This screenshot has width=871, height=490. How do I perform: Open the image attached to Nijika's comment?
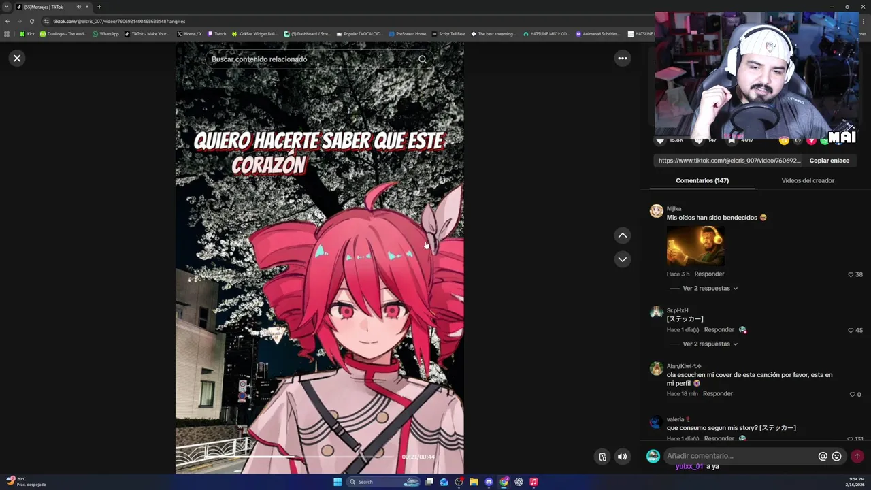(x=695, y=246)
